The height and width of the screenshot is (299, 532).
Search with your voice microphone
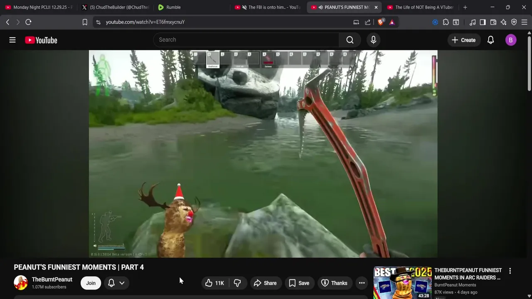pos(373,40)
